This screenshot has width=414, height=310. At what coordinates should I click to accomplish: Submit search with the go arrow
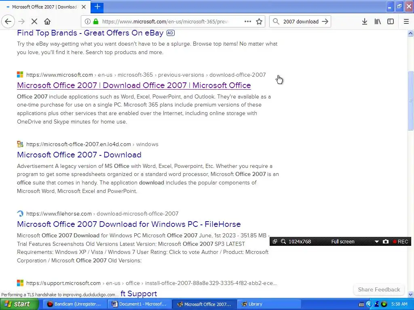coord(325,21)
